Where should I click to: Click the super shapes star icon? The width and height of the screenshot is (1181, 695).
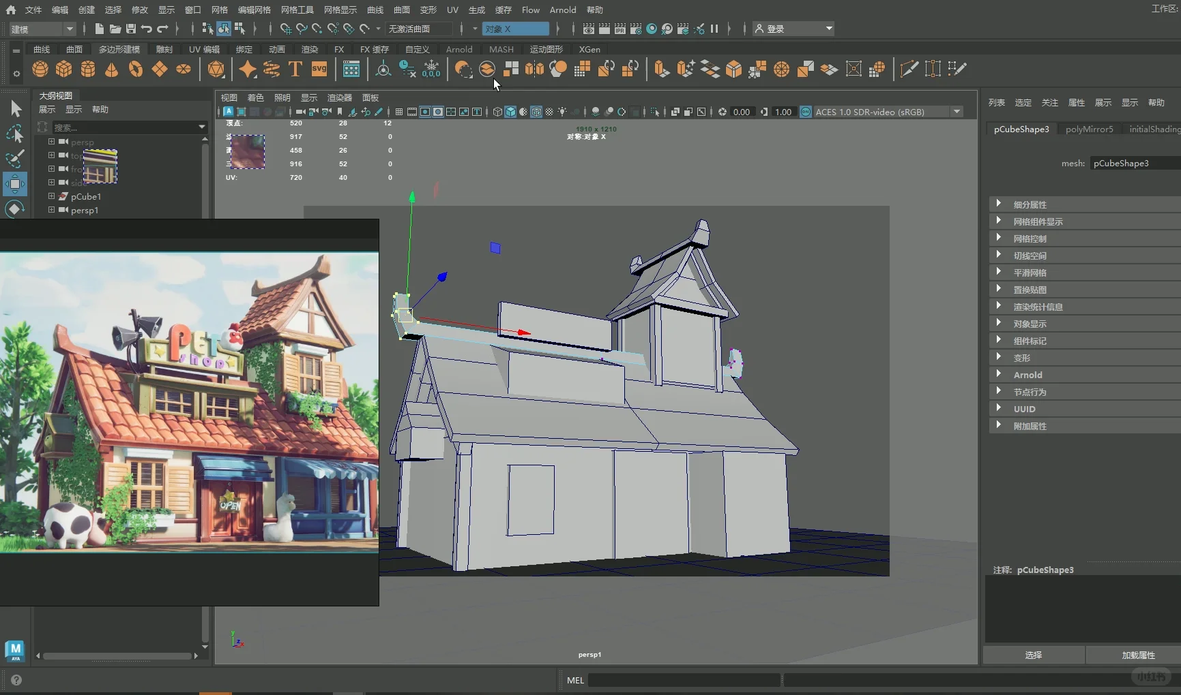coord(248,69)
